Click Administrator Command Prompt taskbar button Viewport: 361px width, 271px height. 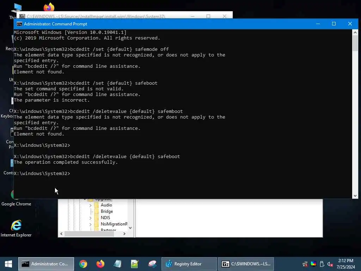46,264
